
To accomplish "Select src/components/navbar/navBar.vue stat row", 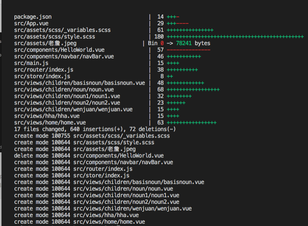I will [x=107, y=56].
